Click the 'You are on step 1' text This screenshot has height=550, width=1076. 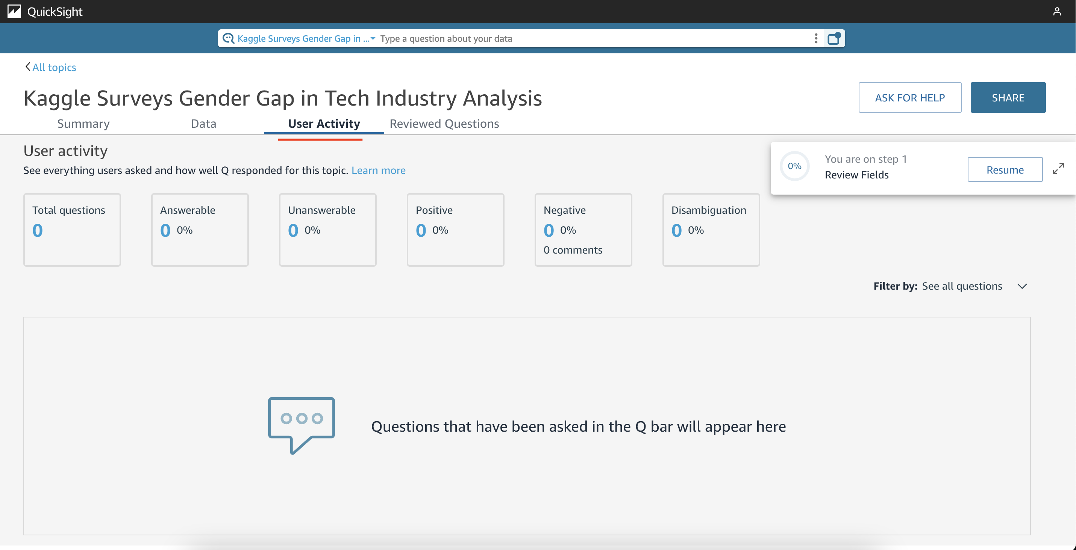point(865,159)
